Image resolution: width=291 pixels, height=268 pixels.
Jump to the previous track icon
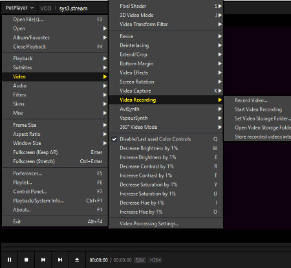click(43, 260)
